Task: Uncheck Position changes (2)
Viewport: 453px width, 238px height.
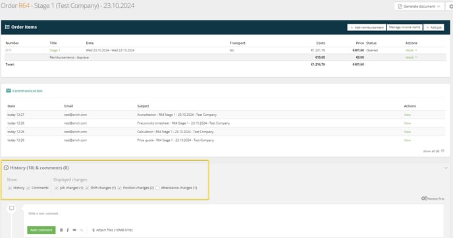Action: click(119, 188)
